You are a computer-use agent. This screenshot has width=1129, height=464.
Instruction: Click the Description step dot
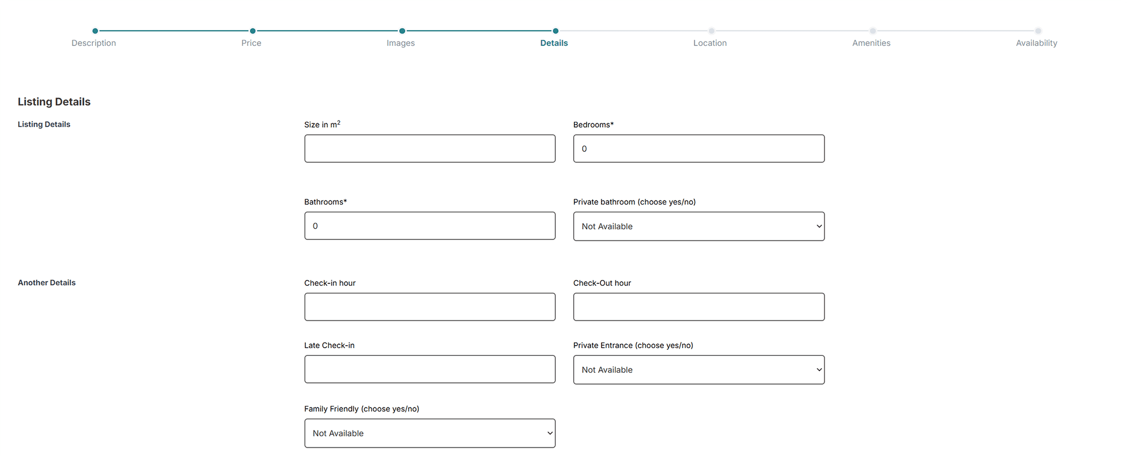pyautogui.click(x=95, y=31)
